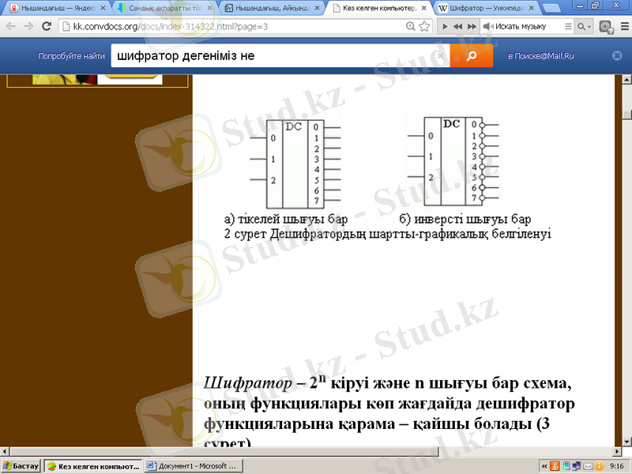Click the vertical scrollbar thumb
This screenshot has width=632, height=474.
point(626,114)
